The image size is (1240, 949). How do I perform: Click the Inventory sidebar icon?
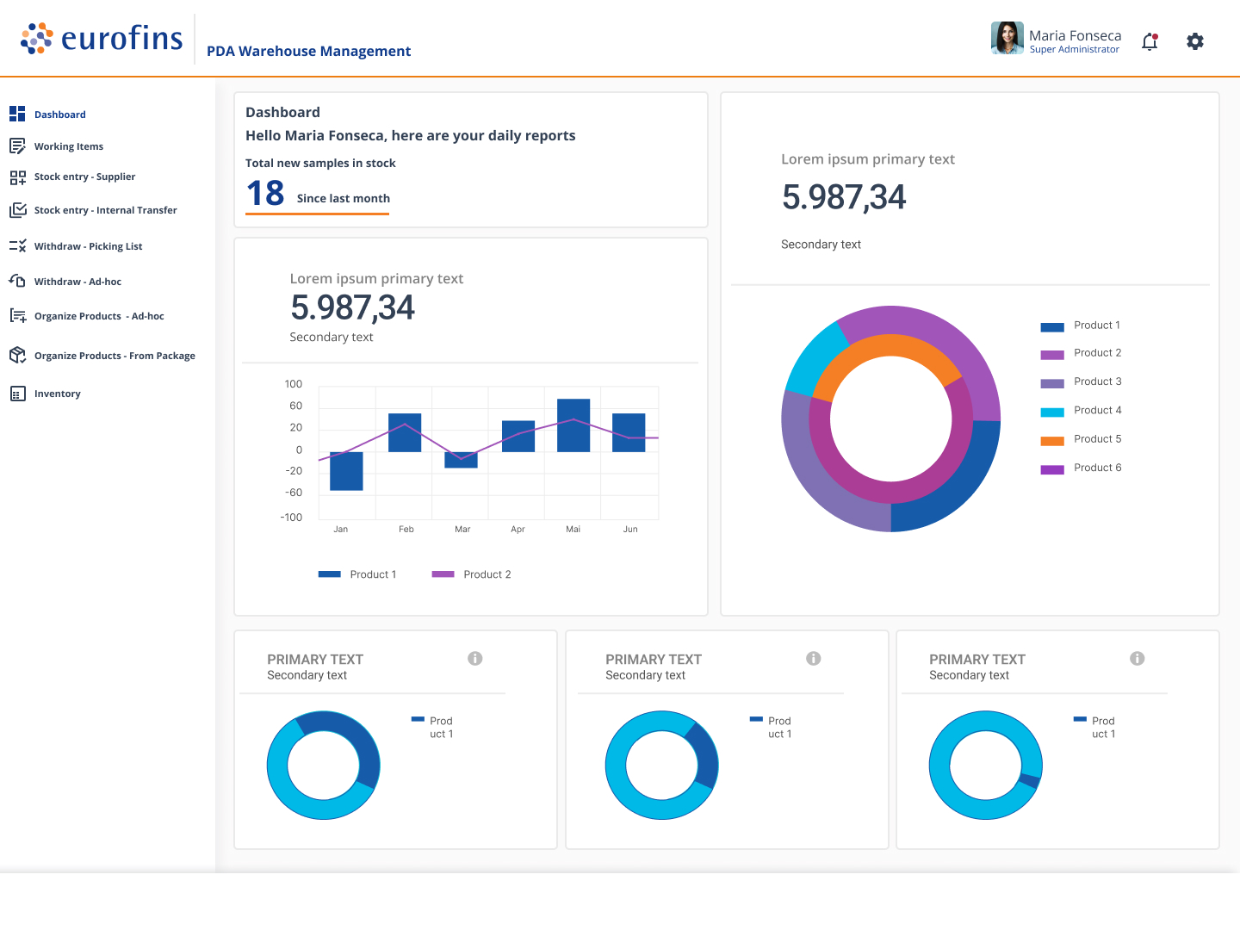pos(17,394)
